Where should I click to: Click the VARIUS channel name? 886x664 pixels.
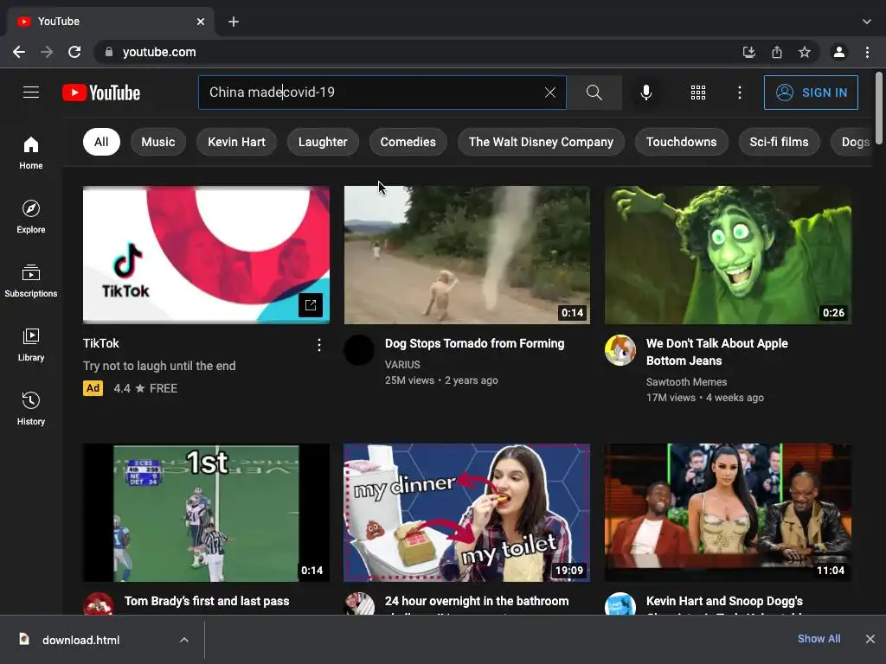point(402,365)
